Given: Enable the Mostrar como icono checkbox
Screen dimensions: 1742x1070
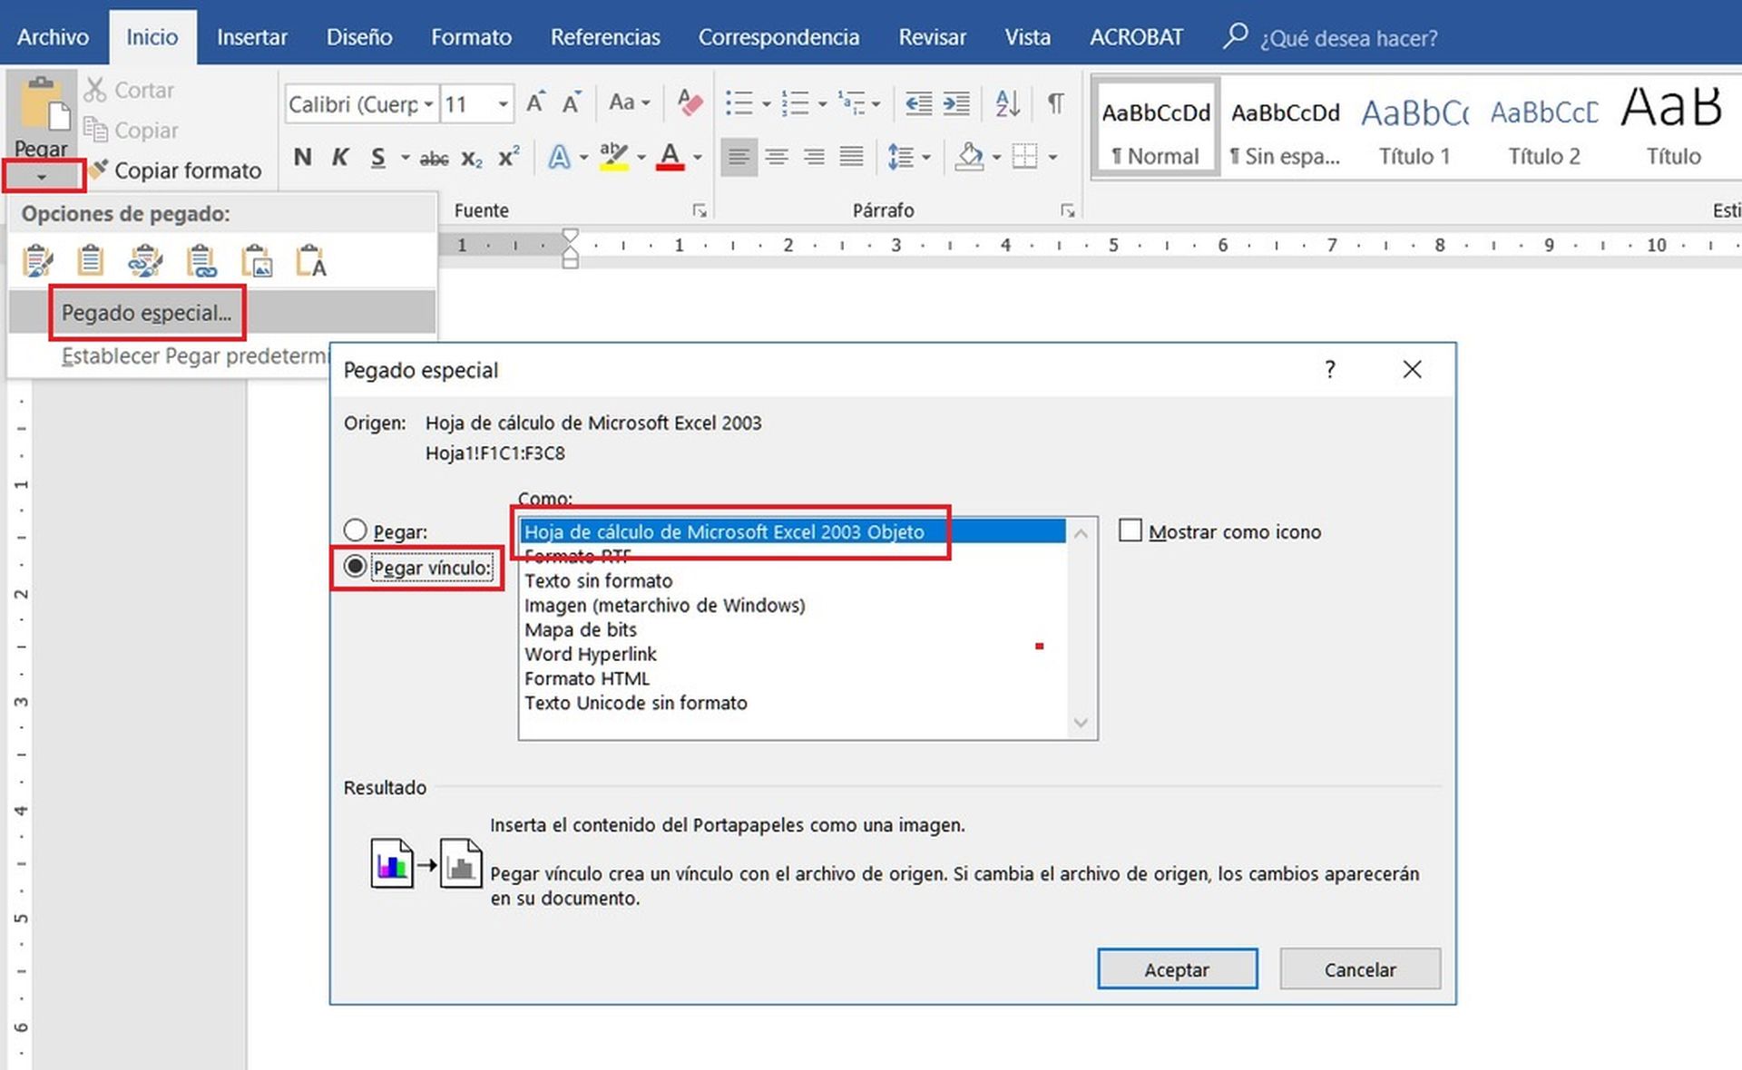Looking at the screenshot, I should pos(1130,530).
